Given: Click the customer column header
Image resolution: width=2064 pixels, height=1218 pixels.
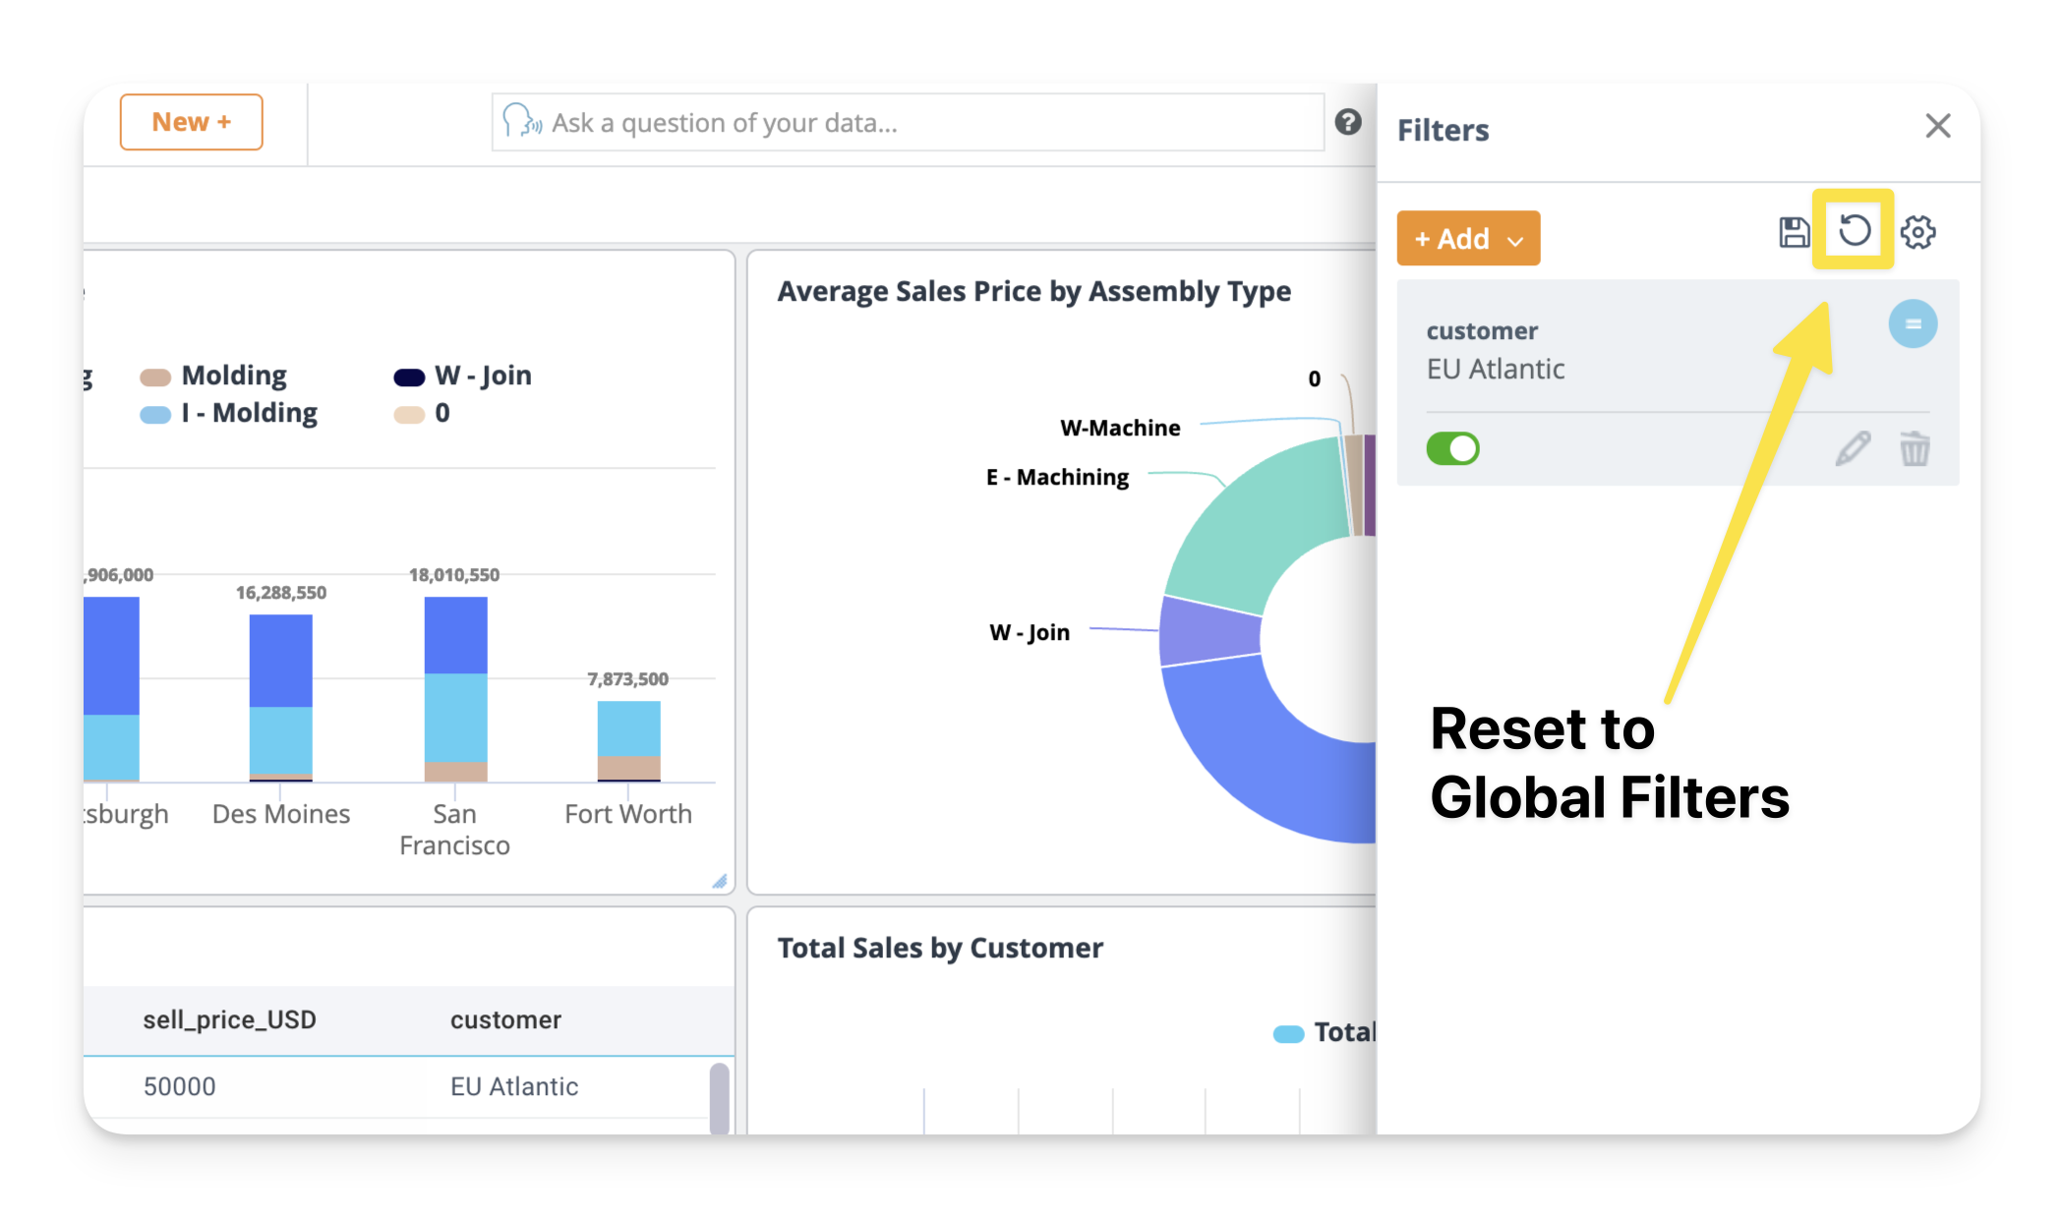Looking at the screenshot, I should [505, 1019].
